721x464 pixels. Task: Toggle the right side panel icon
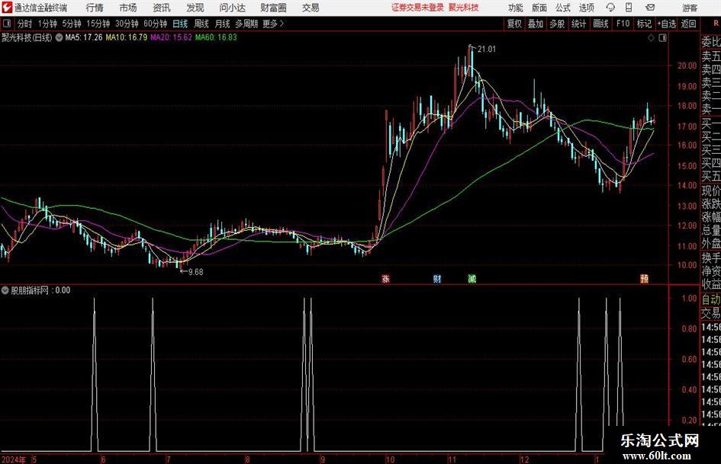[x=662, y=38]
